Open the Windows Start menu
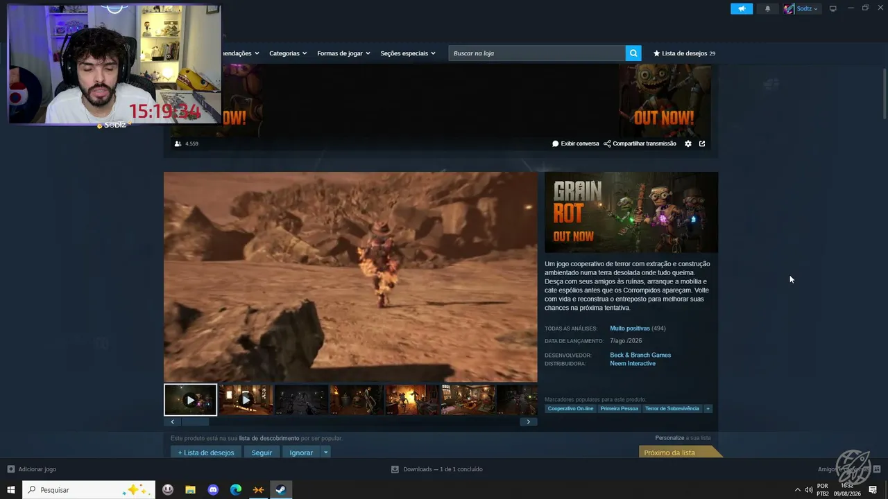The image size is (888, 499). (11, 490)
